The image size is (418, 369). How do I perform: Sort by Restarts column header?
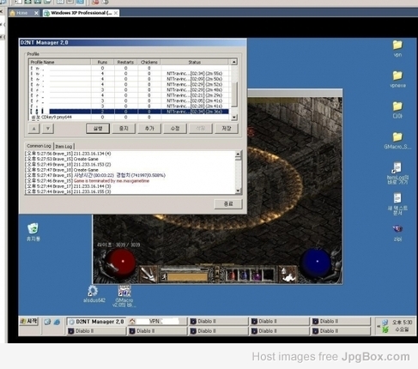[x=125, y=62]
